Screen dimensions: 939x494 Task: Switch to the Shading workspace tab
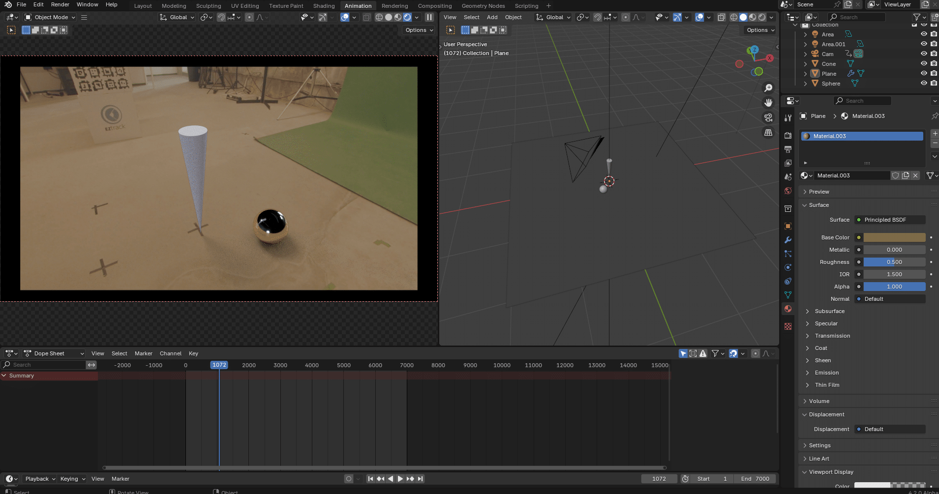point(324,6)
